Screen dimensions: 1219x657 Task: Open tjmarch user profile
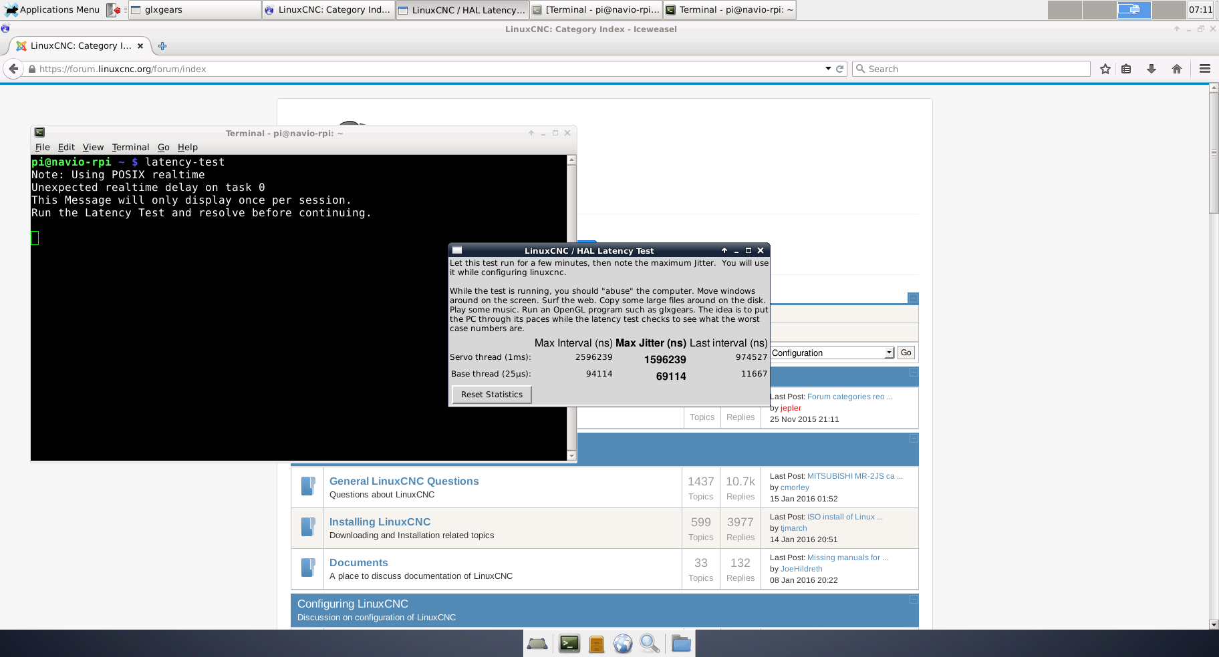[x=793, y=528]
